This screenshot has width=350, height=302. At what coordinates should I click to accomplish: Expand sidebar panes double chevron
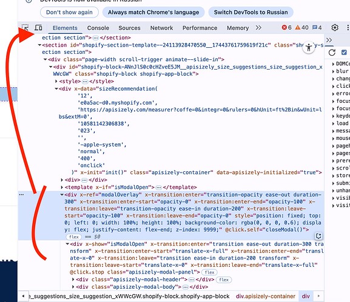329,40
